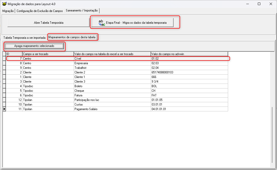Select the Custas cell
The image size is (277, 170).
tap(112, 104)
